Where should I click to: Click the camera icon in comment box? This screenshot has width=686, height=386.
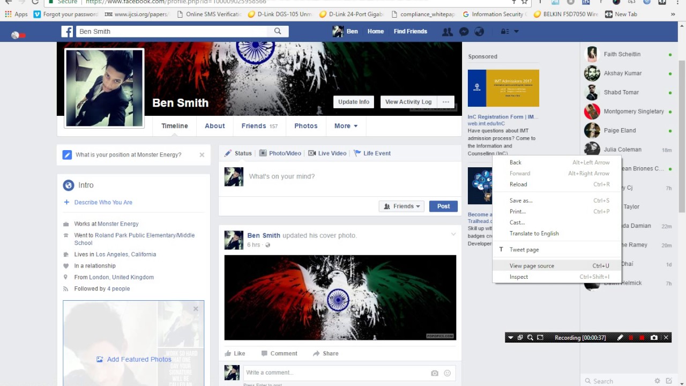(x=435, y=373)
